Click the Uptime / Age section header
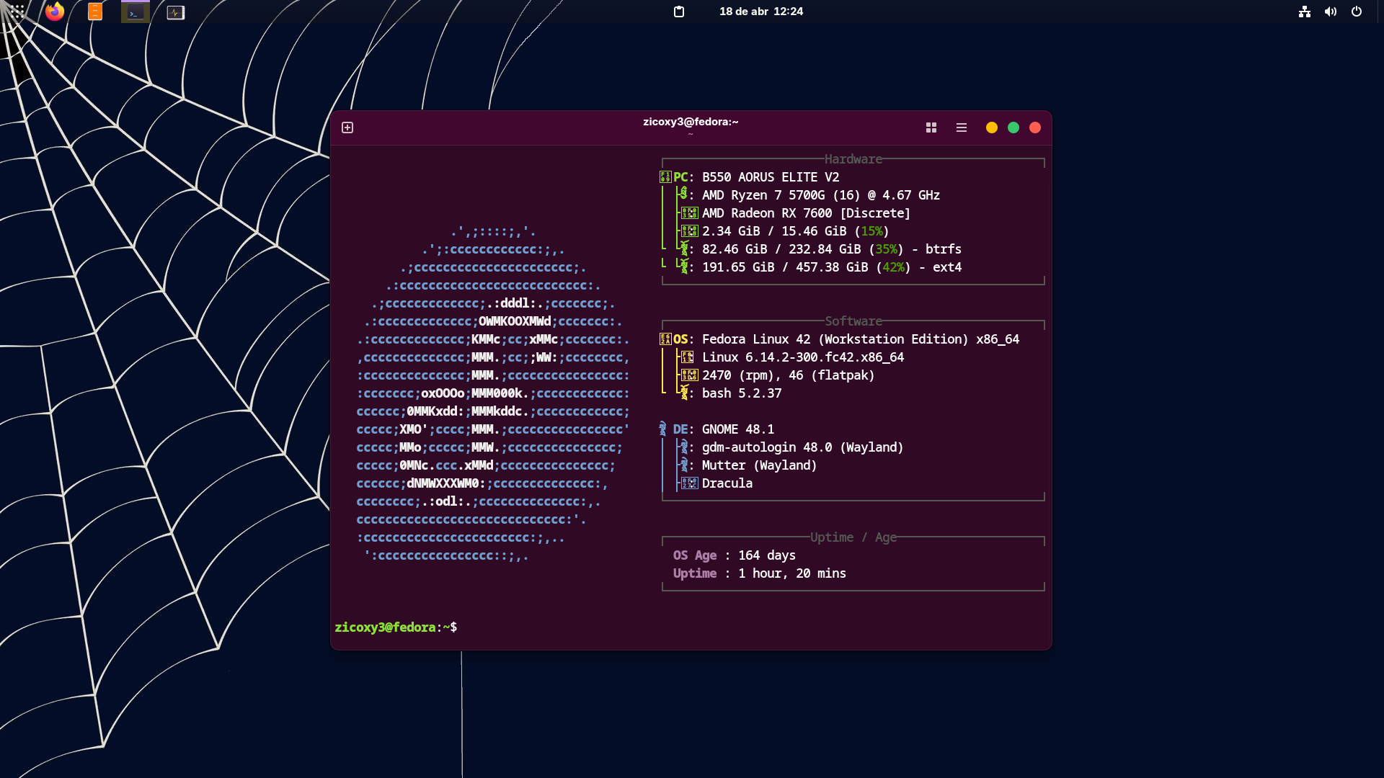Image resolution: width=1384 pixels, height=778 pixels. (x=853, y=537)
